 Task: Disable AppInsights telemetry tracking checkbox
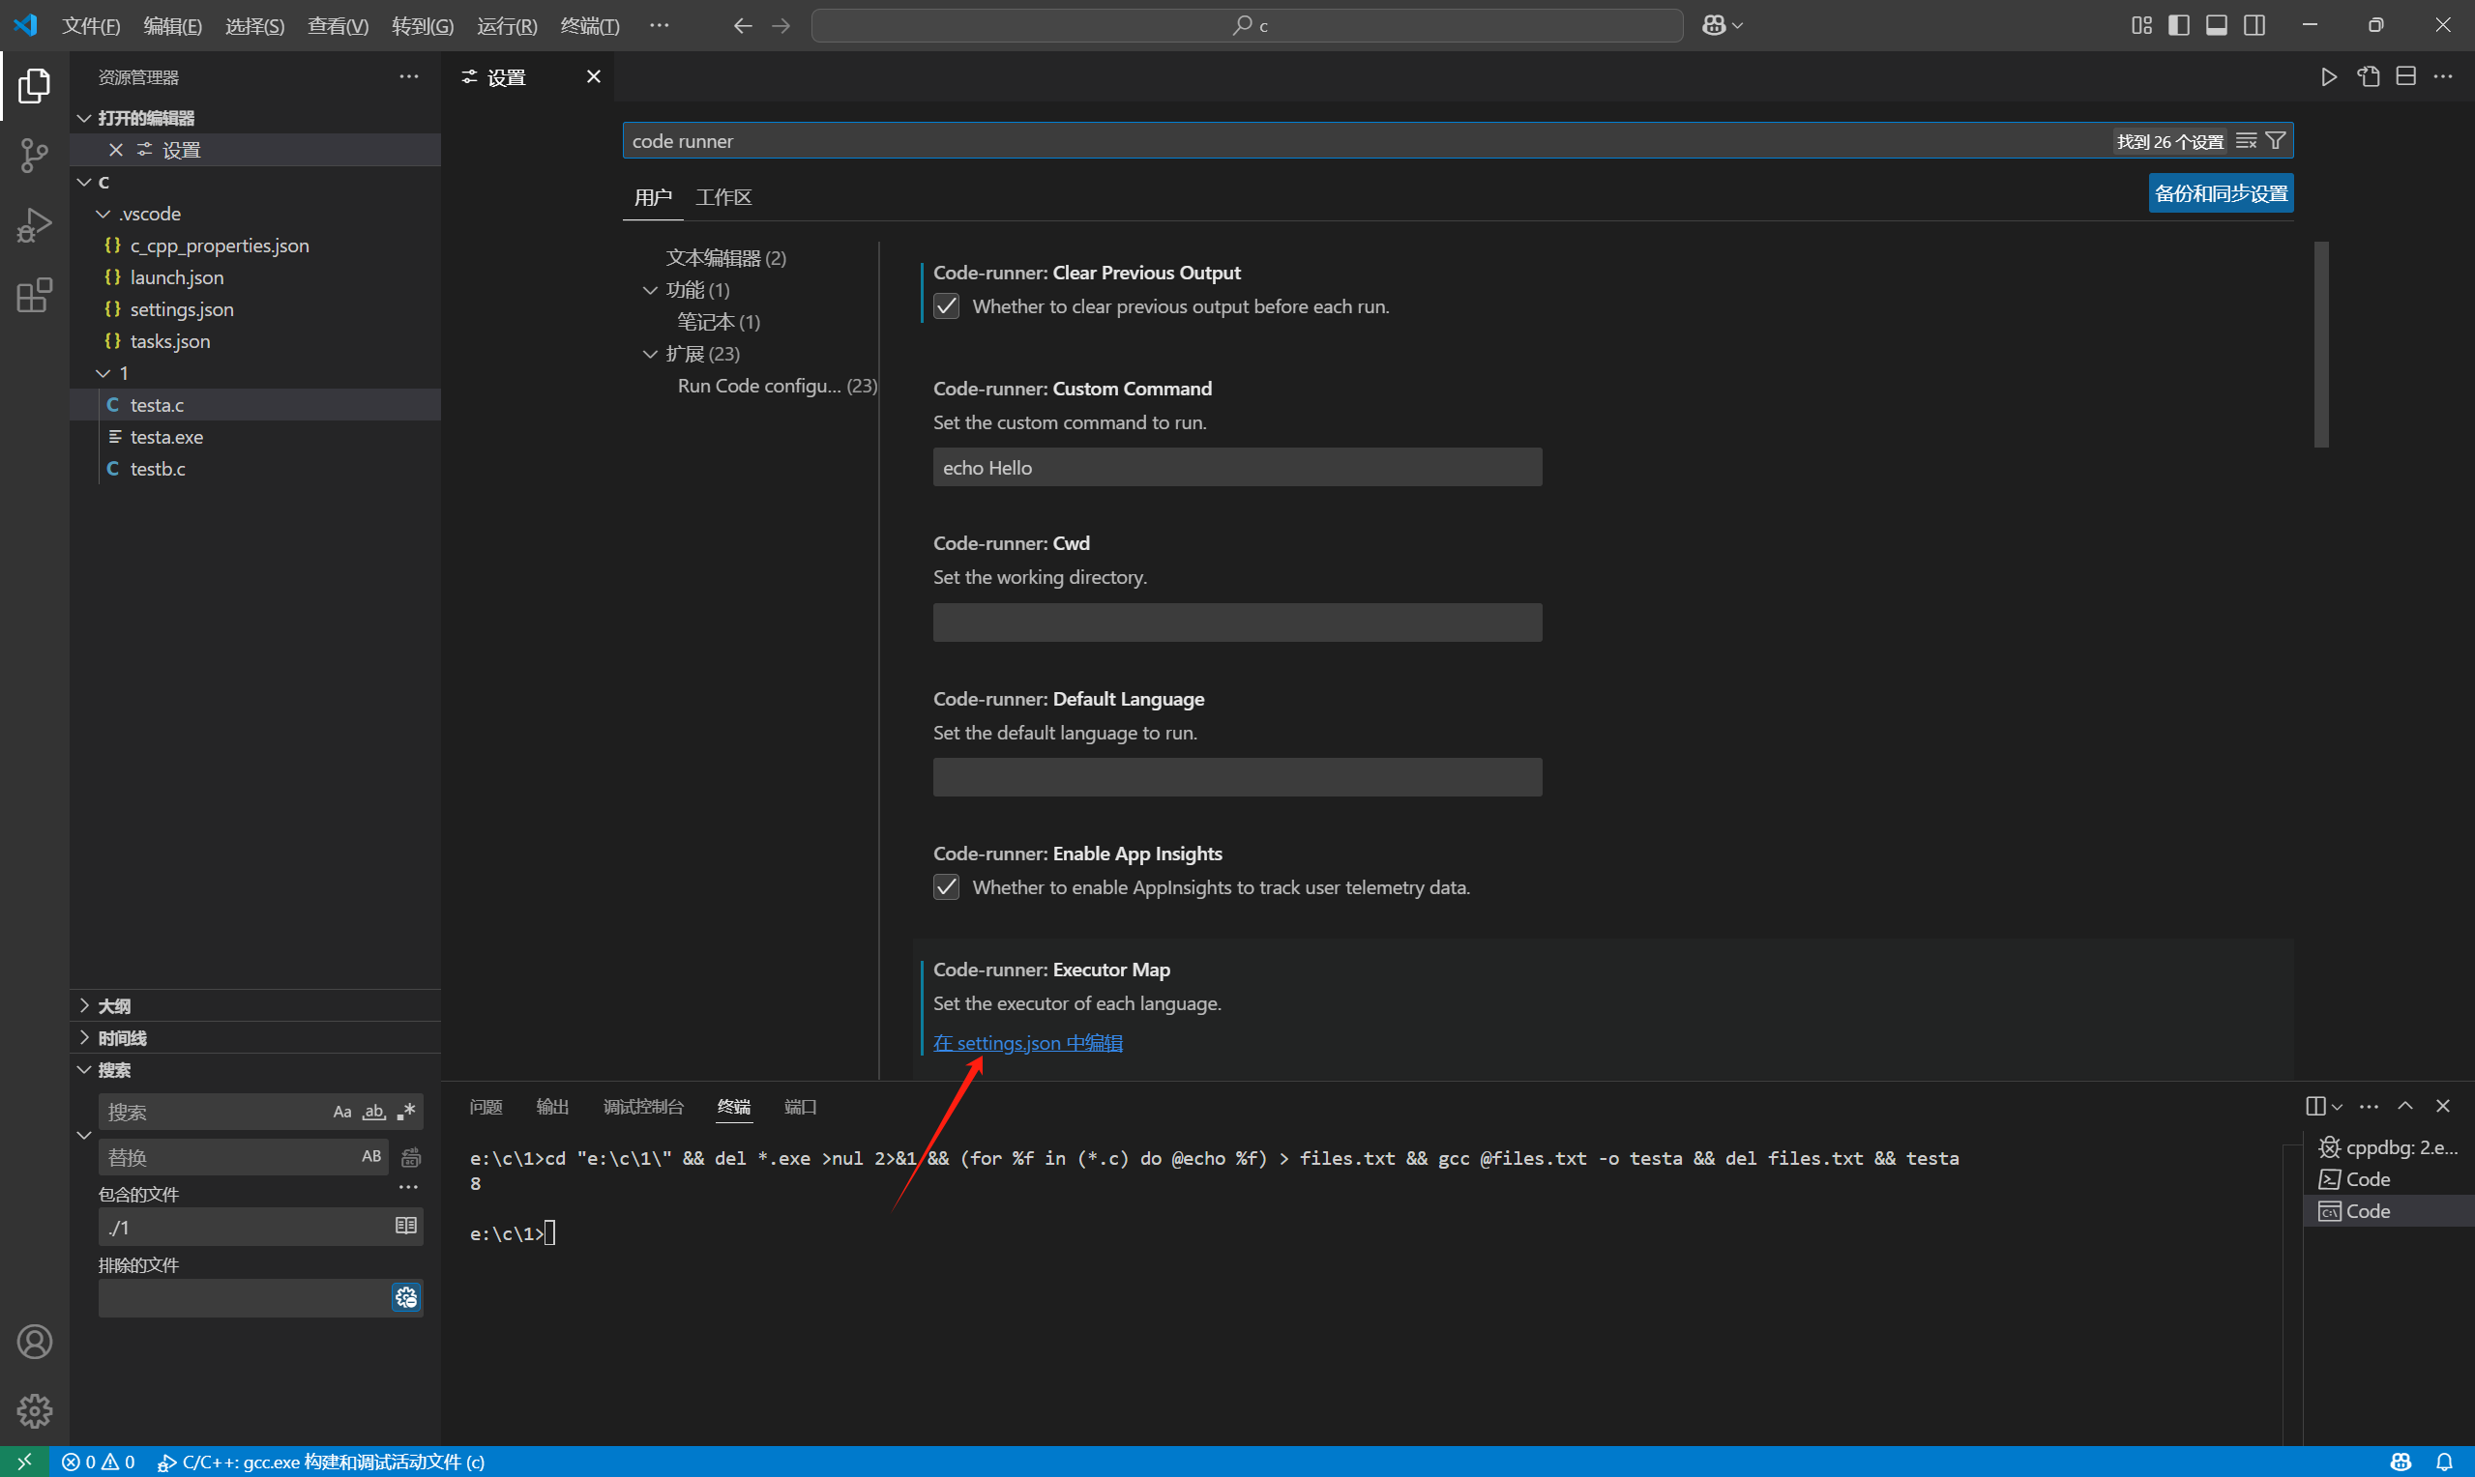tap(945, 886)
